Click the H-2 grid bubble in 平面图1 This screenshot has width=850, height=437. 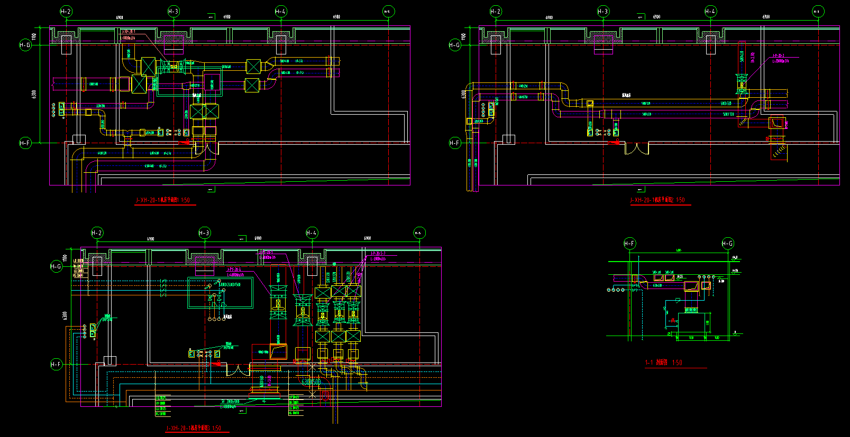[66, 11]
